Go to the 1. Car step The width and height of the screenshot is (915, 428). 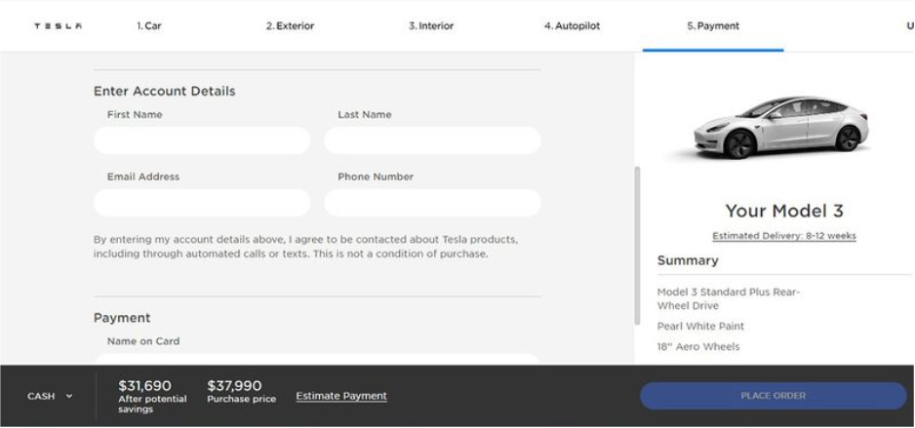coord(149,26)
